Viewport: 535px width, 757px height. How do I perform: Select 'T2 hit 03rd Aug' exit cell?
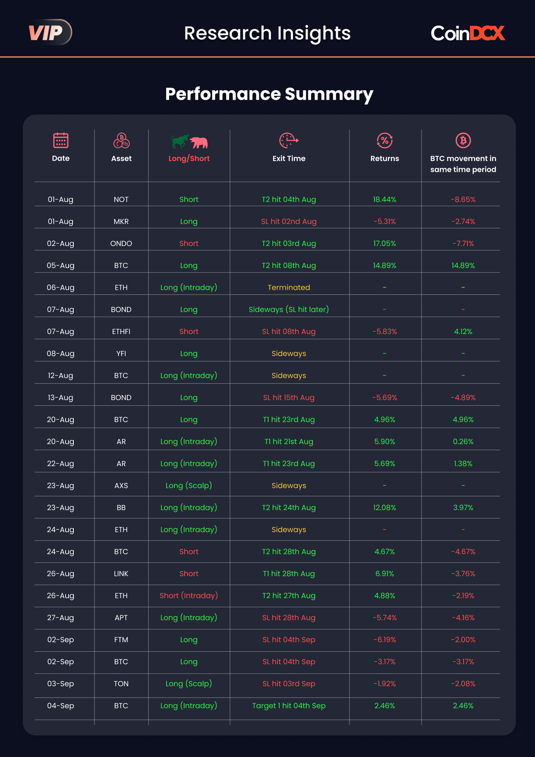point(289,243)
